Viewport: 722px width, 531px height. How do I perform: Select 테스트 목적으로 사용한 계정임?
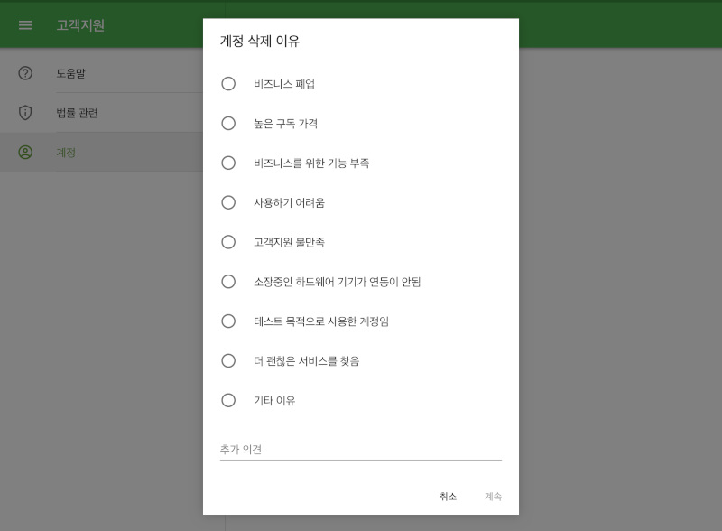point(228,321)
